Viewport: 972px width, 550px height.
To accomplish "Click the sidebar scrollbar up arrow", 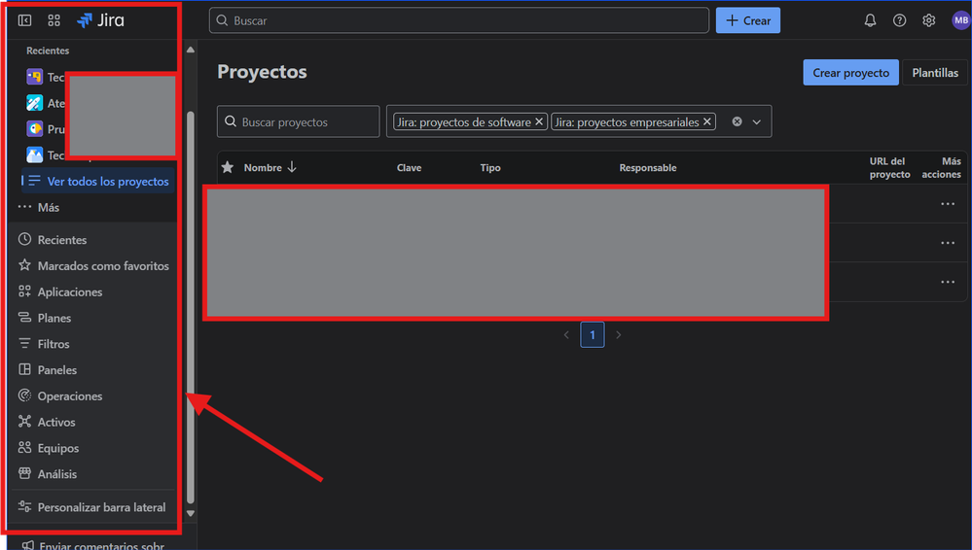I will point(191,50).
